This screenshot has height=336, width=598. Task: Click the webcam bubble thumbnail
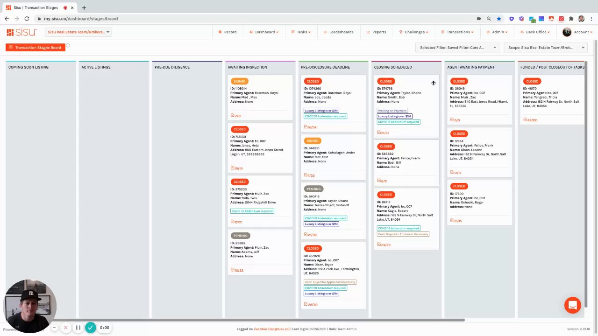pos(30,306)
